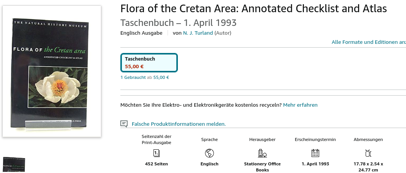Click the 17.78 x 2.54 x 24.77 cm dimensions text
The width and height of the screenshot is (406, 173).
(368, 167)
